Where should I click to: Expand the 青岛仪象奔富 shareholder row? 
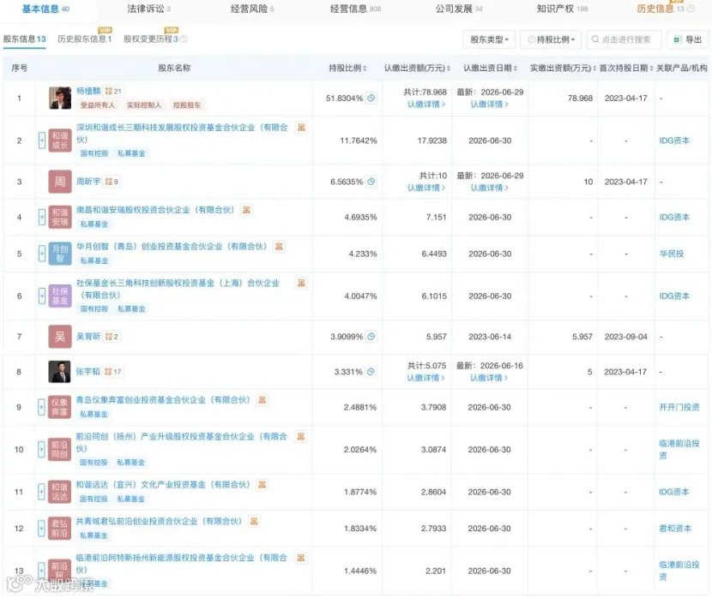pyautogui.click(x=41, y=407)
